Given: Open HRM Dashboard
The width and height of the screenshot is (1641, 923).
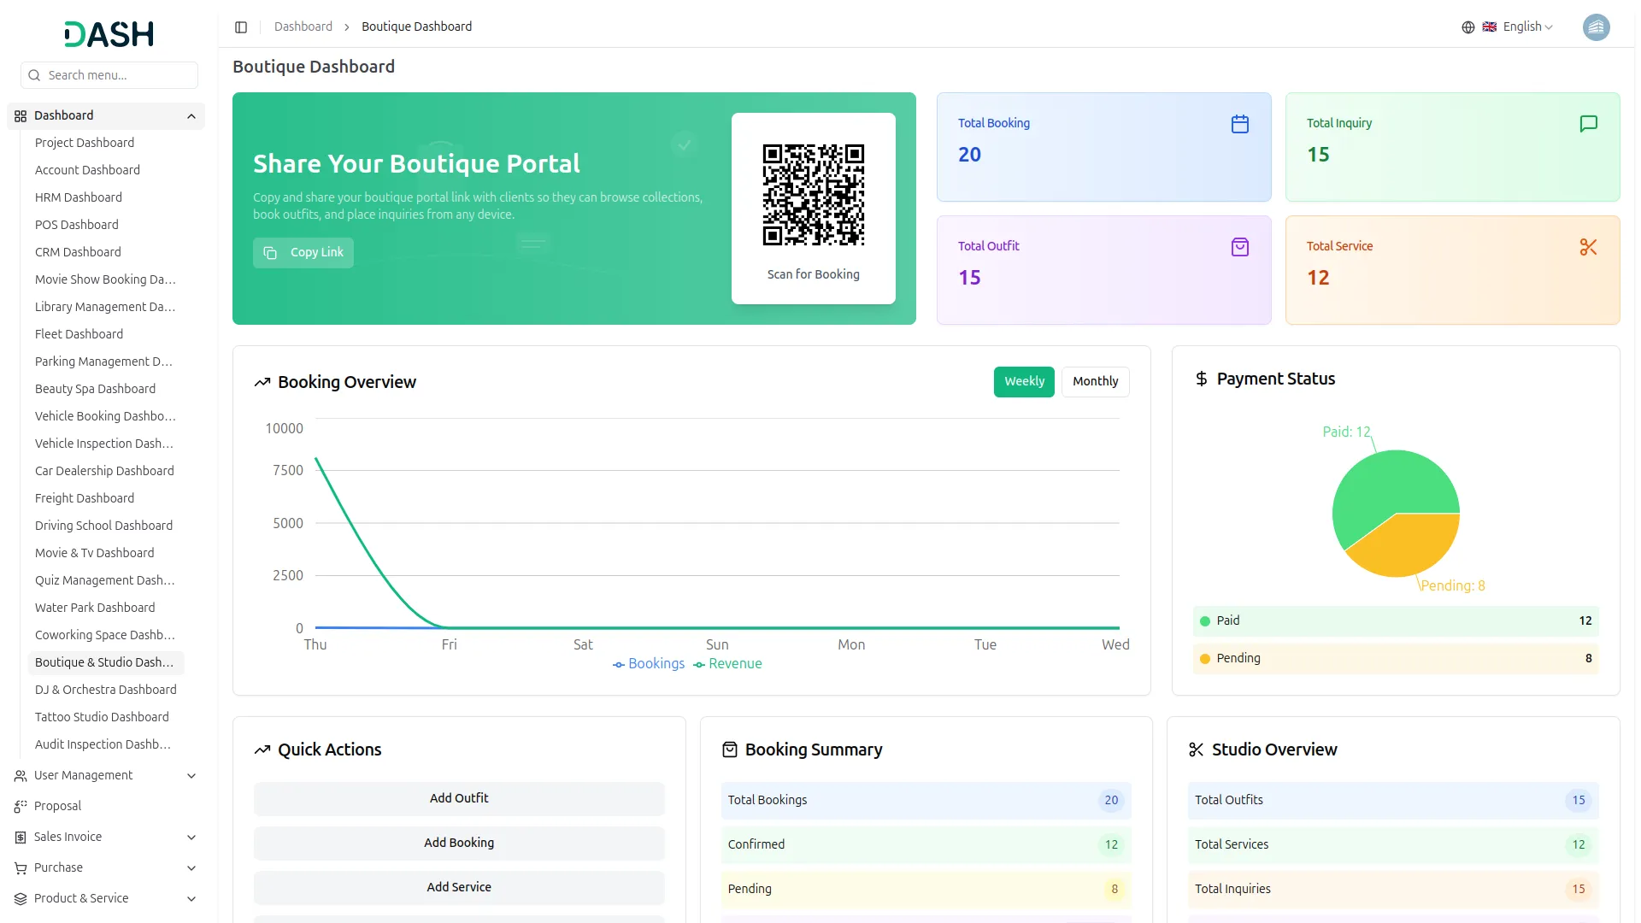Looking at the screenshot, I should pos(79,197).
